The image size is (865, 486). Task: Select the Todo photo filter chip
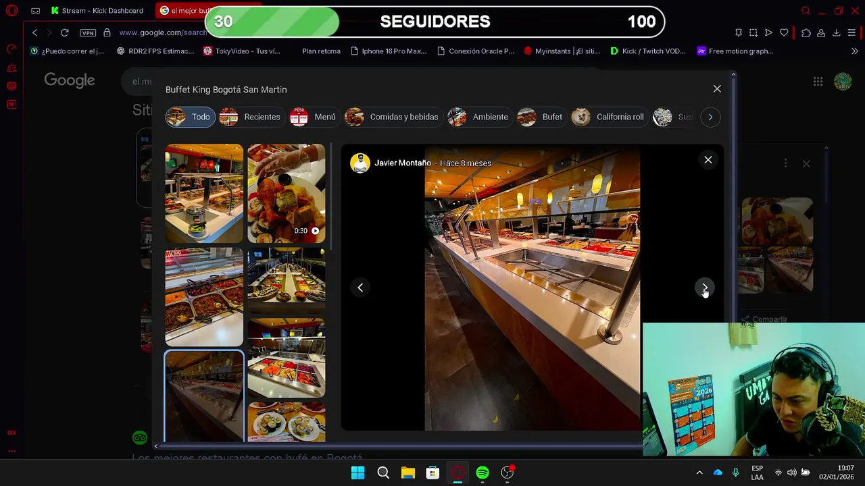(x=190, y=117)
